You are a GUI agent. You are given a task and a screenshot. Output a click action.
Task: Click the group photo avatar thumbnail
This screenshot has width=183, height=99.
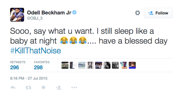coord(98,65)
